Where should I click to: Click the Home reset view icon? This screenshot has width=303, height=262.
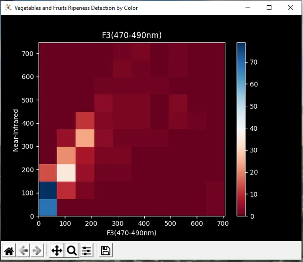tap(9, 251)
